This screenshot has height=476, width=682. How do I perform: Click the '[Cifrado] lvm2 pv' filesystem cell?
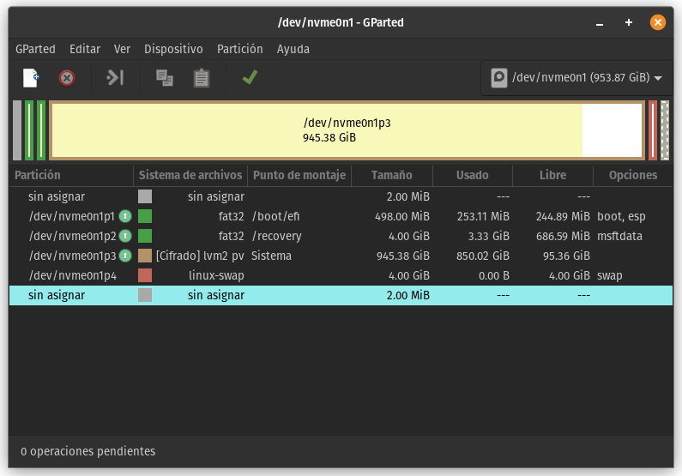coord(200,256)
